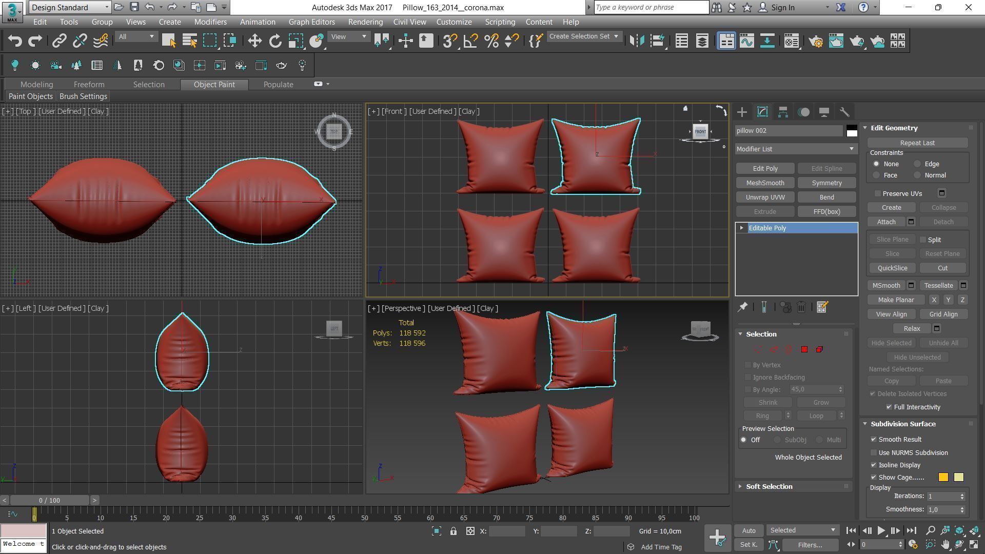Switch to the Freeform ribbon tab
985x554 pixels.
click(x=89, y=85)
